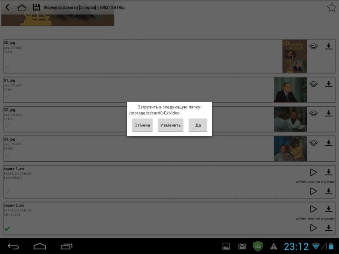
Task: Preview 00.jpg using the eye icon
Action: [313, 47]
